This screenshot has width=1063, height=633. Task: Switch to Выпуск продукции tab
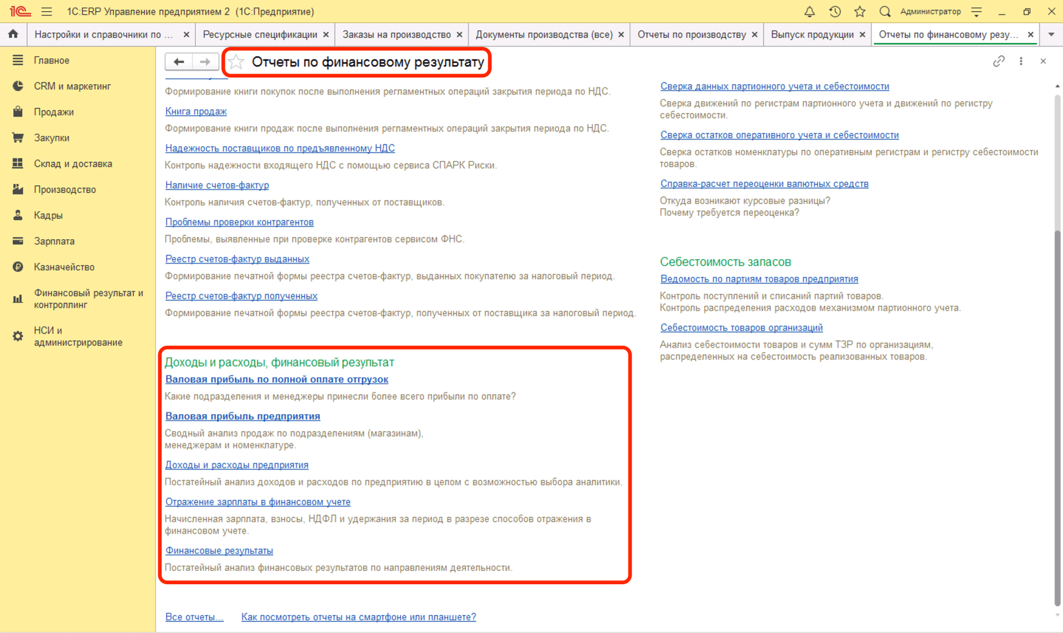[x=812, y=34]
